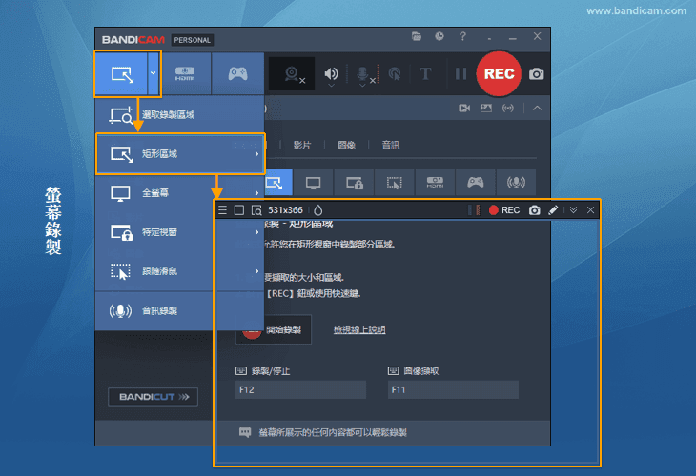Open the screen recording mode dropdown arrow
Image resolution: width=696 pixels, height=476 pixels.
coord(154,73)
